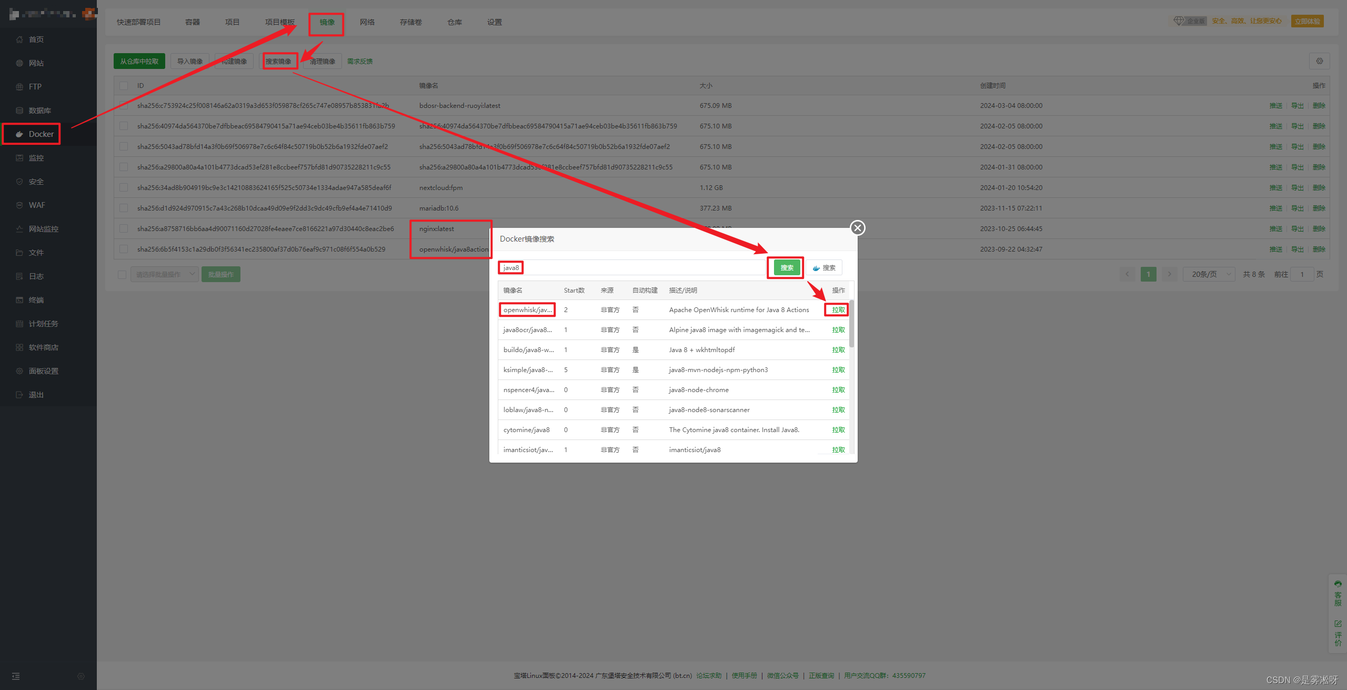Click the 从仓库中拉取 button
This screenshot has height=690, width=1347.
[x=139, y=62]
